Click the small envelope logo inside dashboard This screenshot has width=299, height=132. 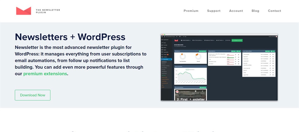click(176, 40)
